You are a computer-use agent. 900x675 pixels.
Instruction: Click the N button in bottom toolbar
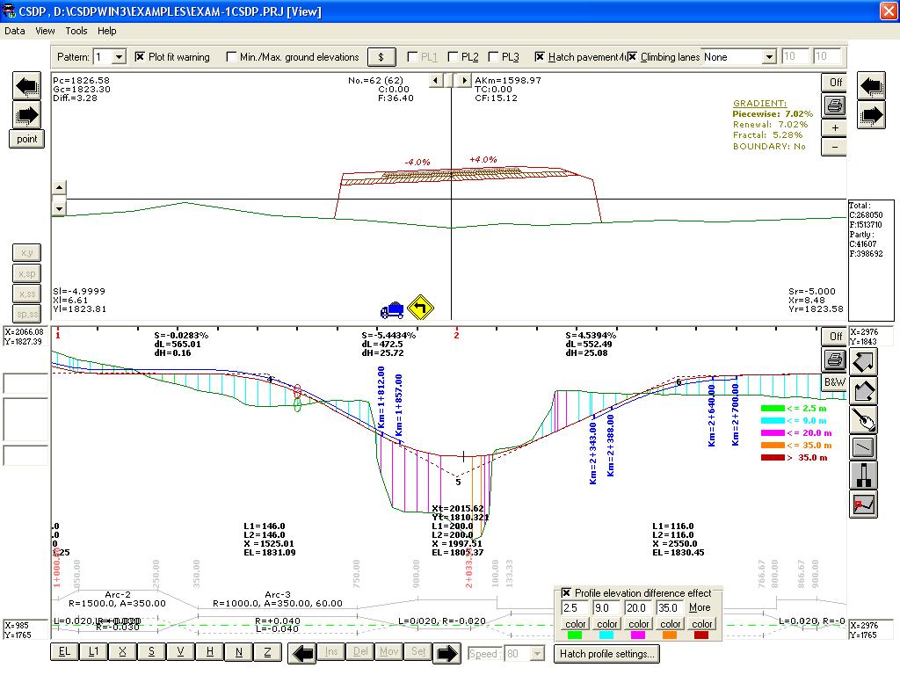pos(239,651)
